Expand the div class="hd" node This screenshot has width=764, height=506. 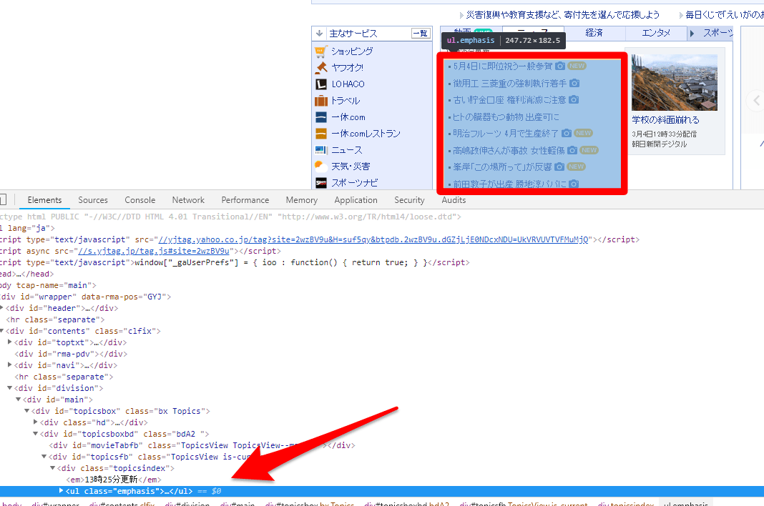tap(36, 422)
